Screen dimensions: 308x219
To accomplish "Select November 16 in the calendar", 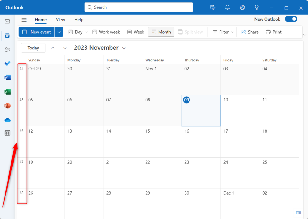I will (x=201, y=142).
